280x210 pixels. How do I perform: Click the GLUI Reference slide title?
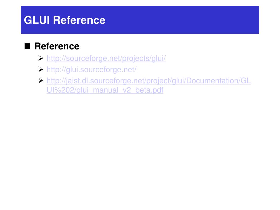65,20
